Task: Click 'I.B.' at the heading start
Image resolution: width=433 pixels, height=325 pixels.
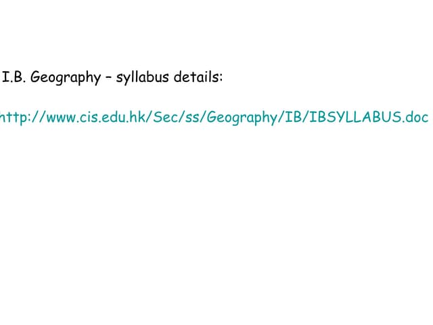Action: (14, 77)
